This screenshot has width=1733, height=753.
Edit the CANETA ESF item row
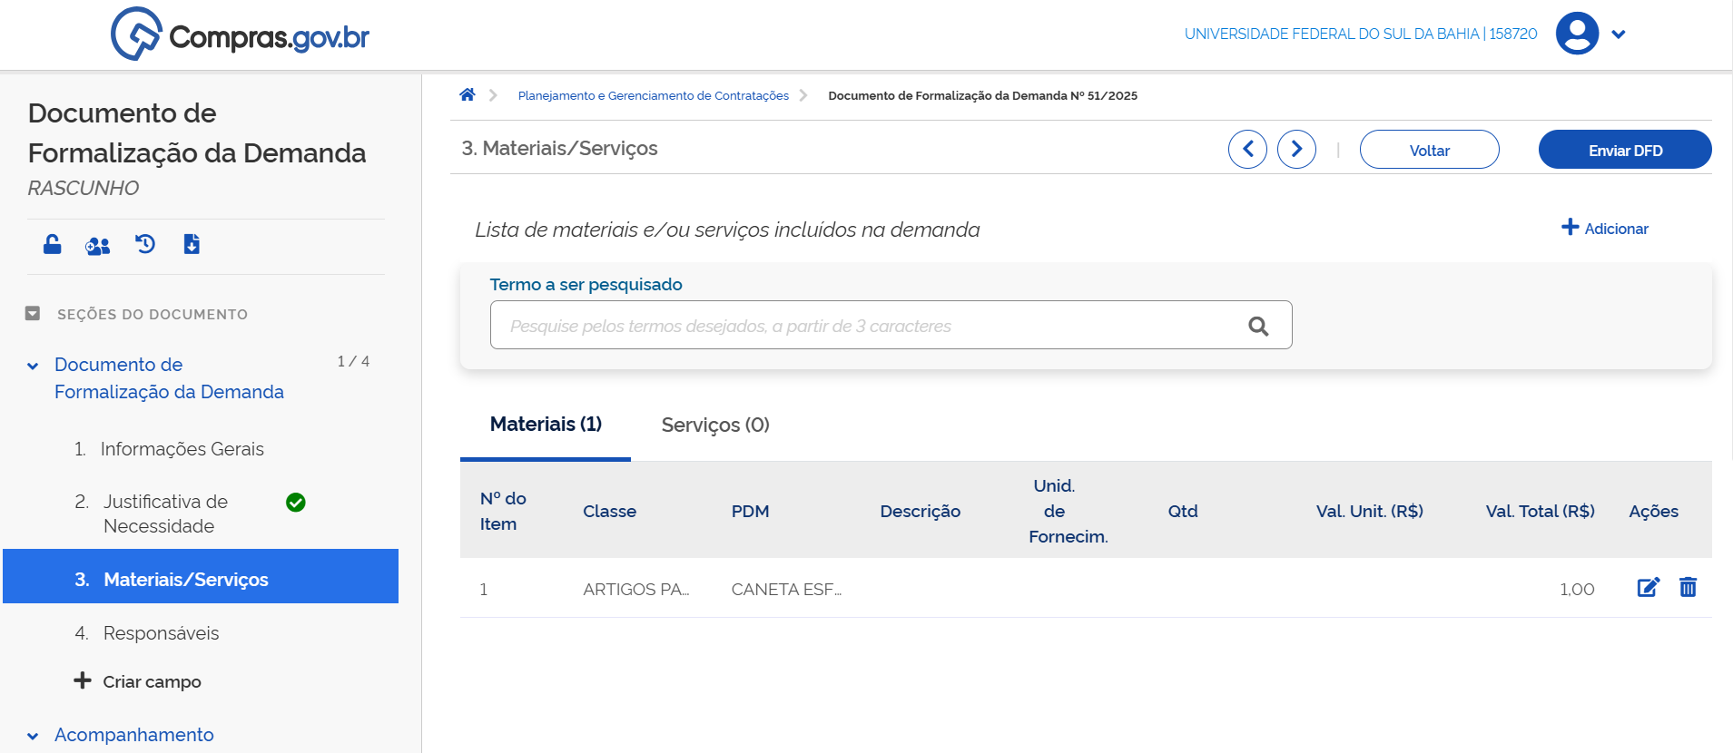(1648, 588)
